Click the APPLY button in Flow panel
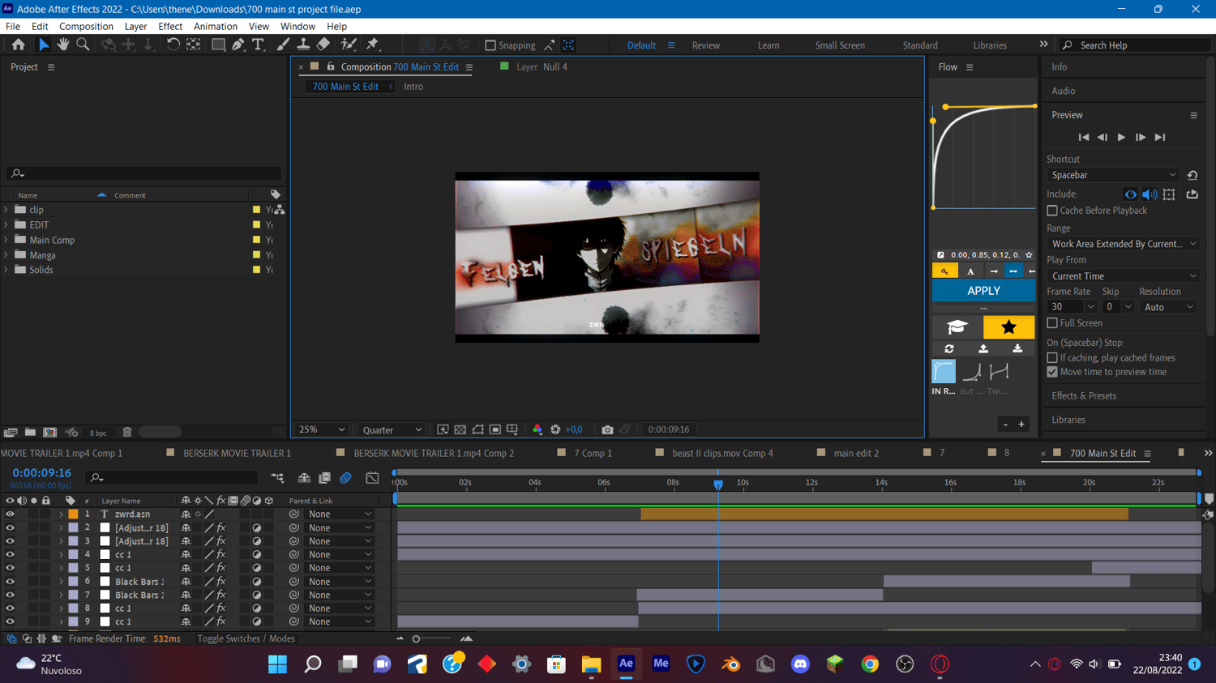1216x683 pixels. [x=983, y=291]
